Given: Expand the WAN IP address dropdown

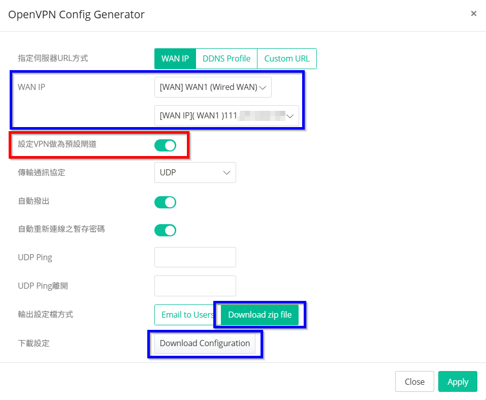Looking at the screenshot, I should click(226, 115).
